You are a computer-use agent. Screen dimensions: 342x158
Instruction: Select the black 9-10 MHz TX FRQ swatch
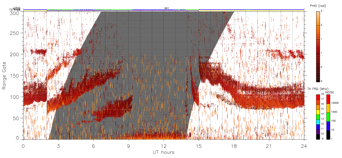tap(318, 137)
